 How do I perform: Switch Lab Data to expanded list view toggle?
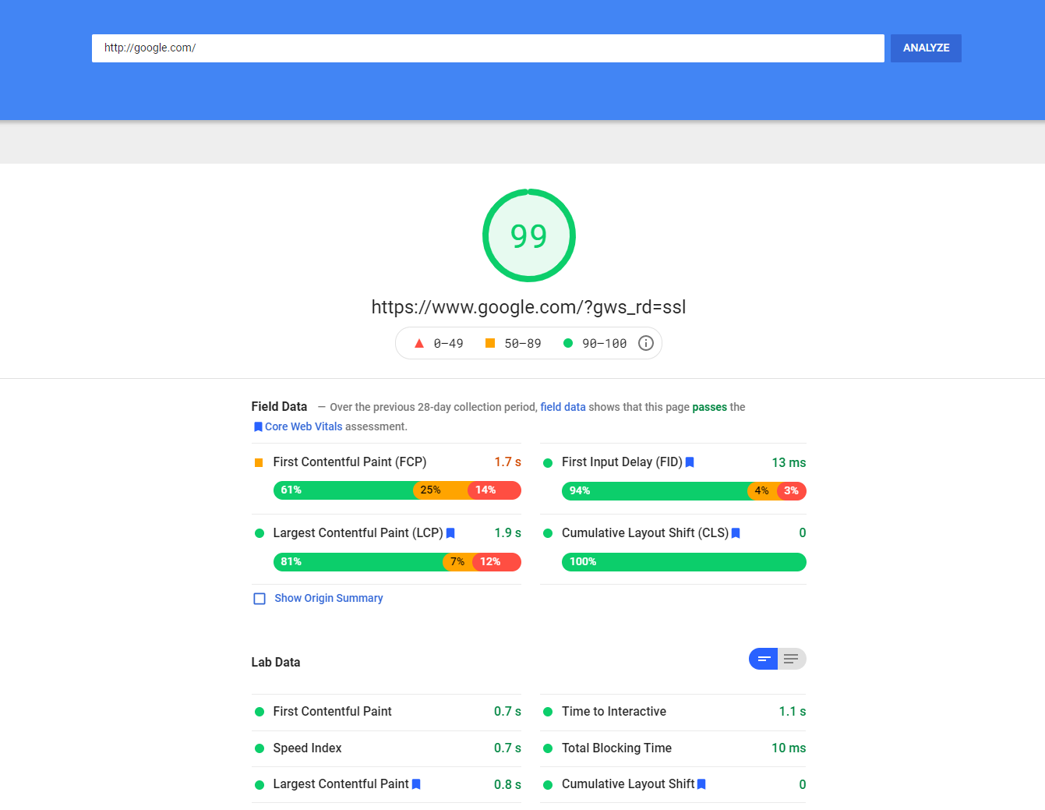792,659
